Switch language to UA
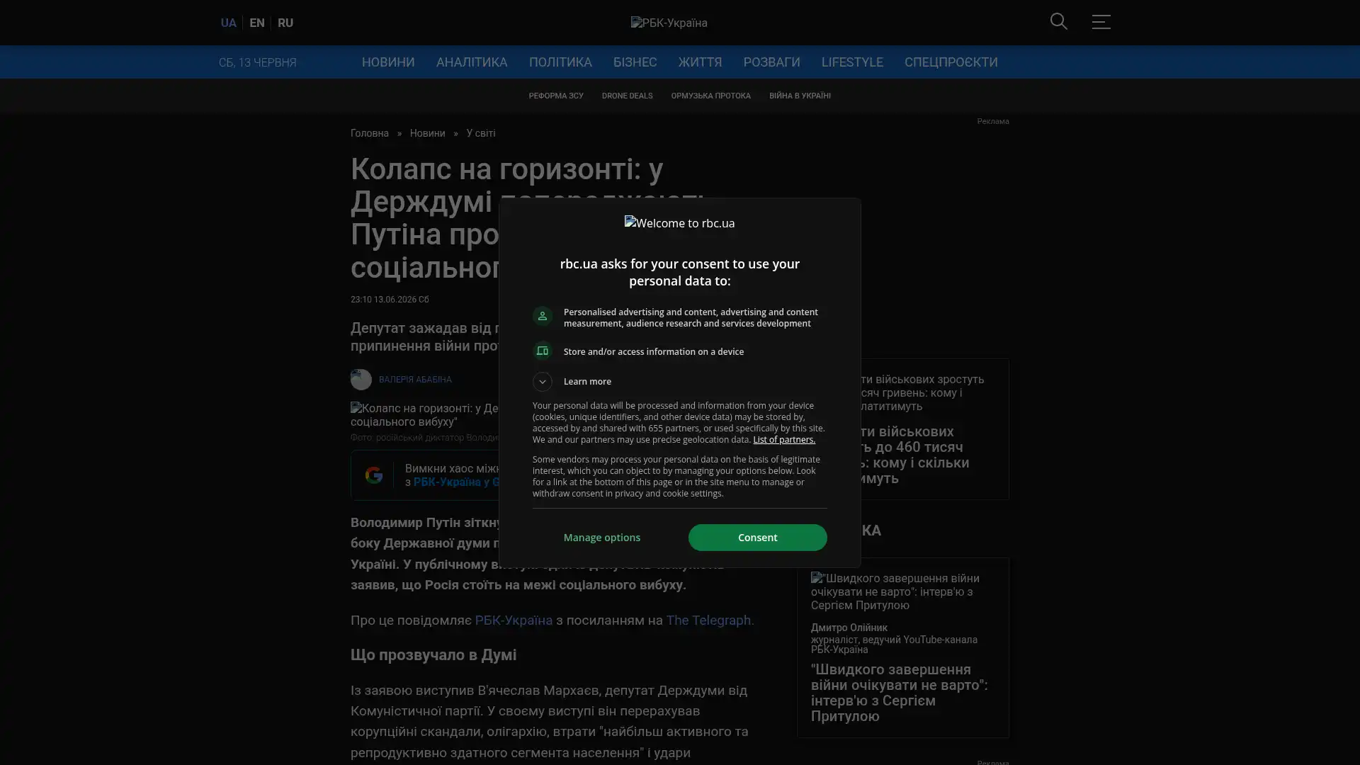1360x765 pixels. pos(228,23)
